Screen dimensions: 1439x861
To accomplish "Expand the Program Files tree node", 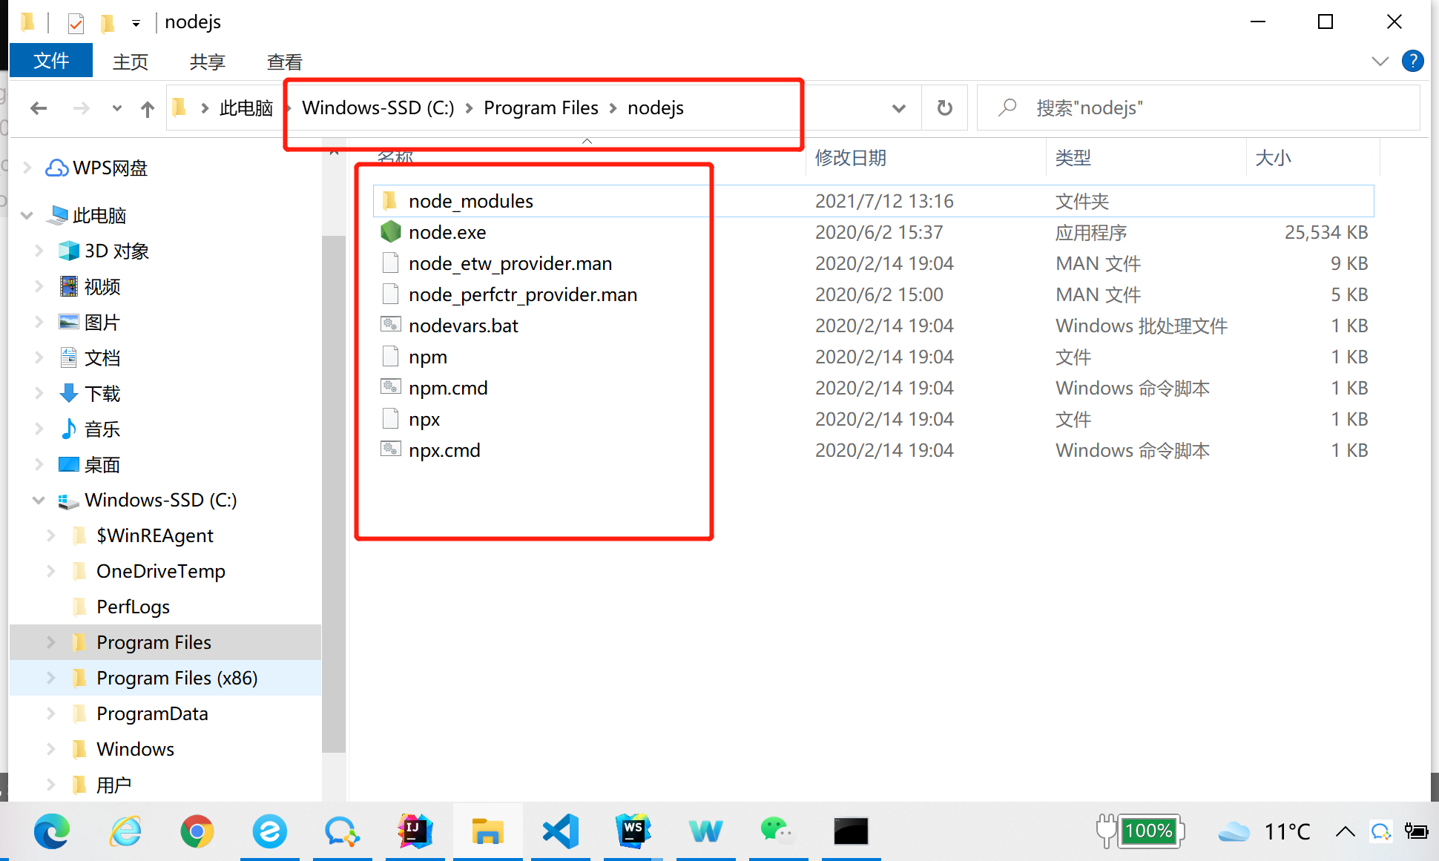I will click(50, 642).
